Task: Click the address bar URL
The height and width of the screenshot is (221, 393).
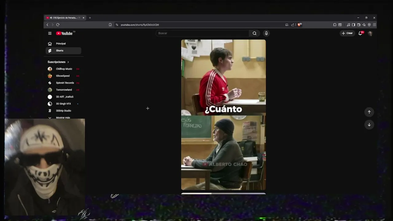Action: 140,25
